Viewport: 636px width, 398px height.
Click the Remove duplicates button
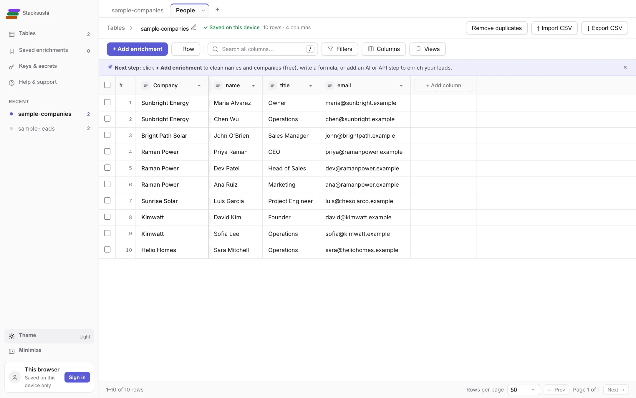497,28
